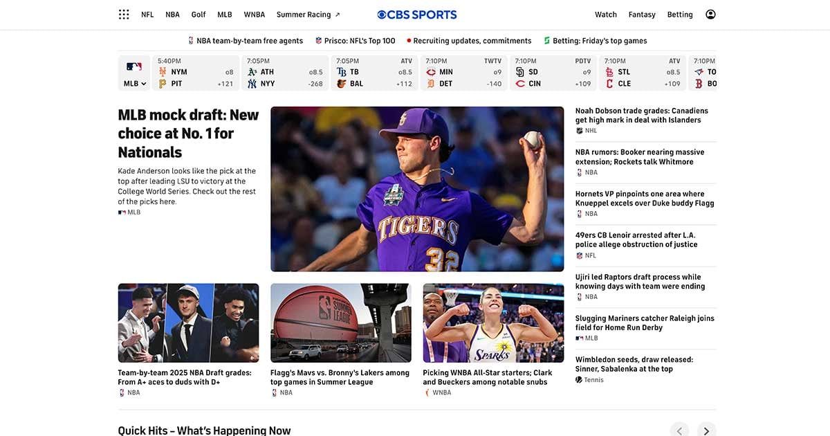Click the Mets team logo icon
830x436 pixels.
tap(163, 72)
